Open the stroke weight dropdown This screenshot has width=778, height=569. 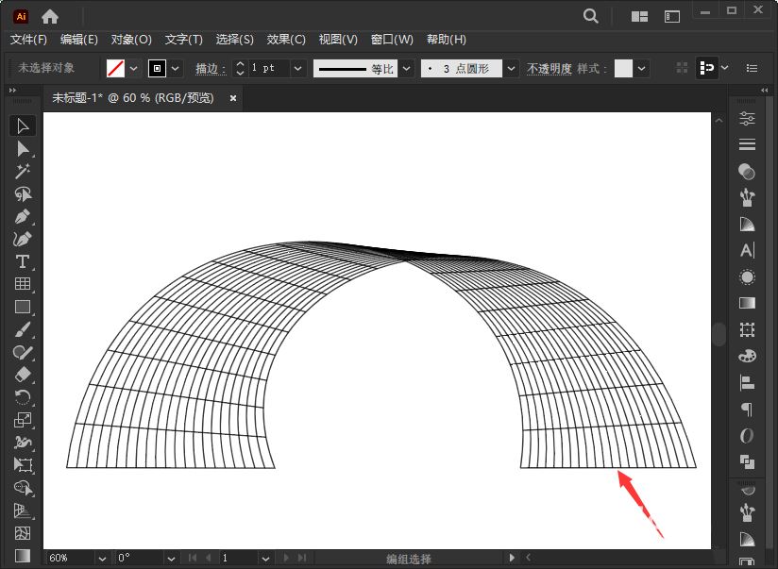(x=297, y=68)
